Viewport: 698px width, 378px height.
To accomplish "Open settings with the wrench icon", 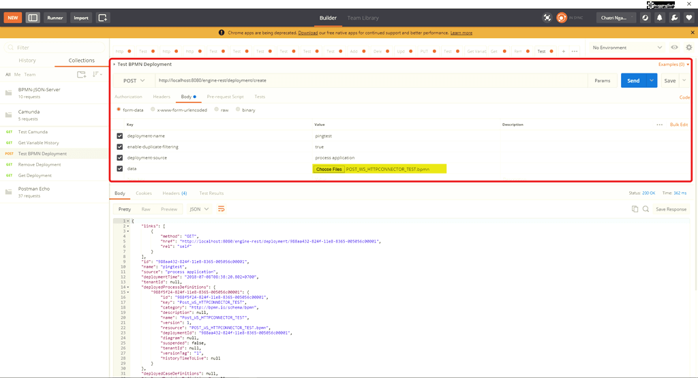I will click(675, 18).
